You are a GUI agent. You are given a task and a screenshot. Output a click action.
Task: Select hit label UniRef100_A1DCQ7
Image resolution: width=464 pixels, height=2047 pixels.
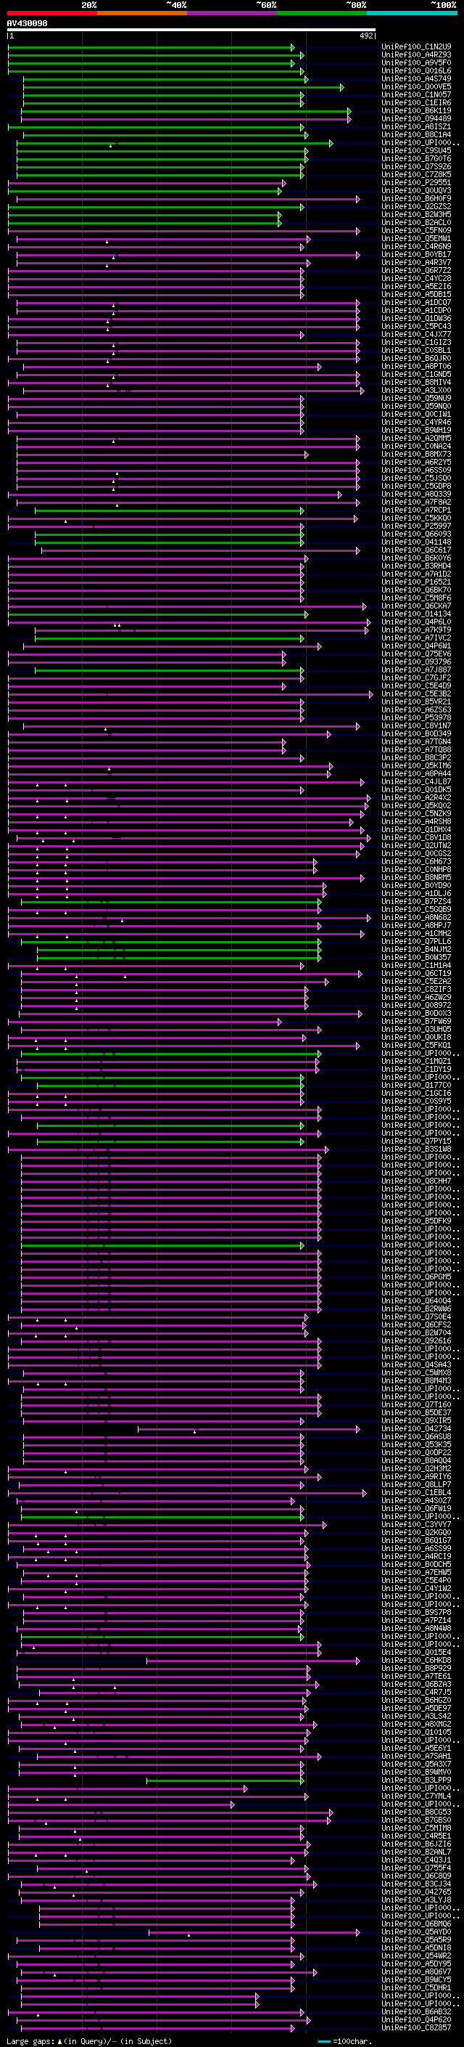[x=416, y=302]
